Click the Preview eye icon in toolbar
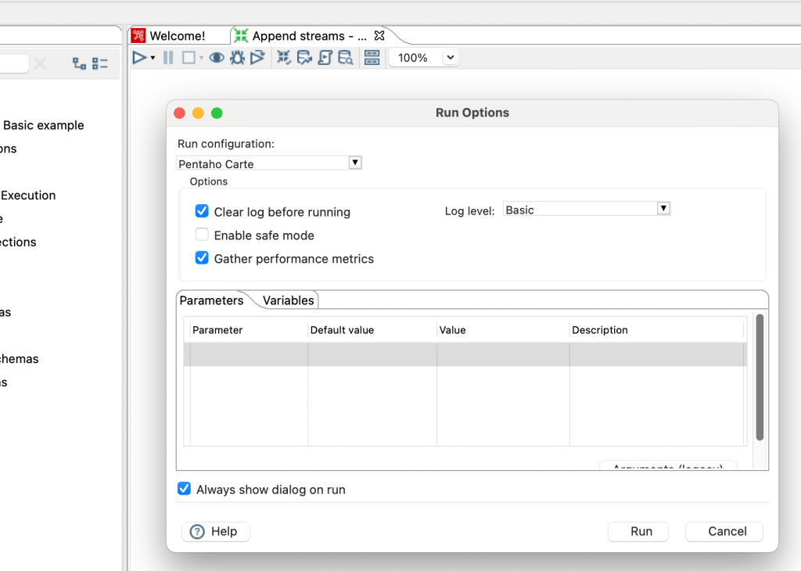Screen dimensions: 801x571 (x=217, y=58)
